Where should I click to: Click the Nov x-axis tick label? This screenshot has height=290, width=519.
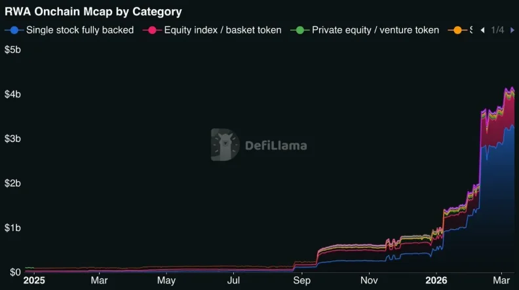click(369, 280)
